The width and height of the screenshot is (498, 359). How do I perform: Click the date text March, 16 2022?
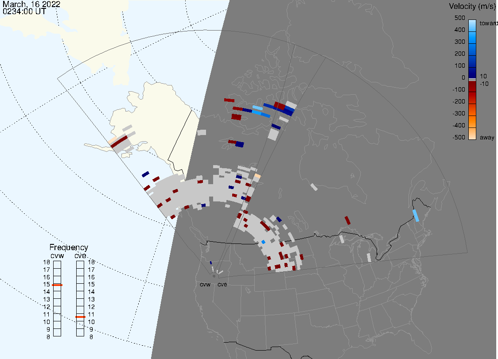[x=31, y=4]
